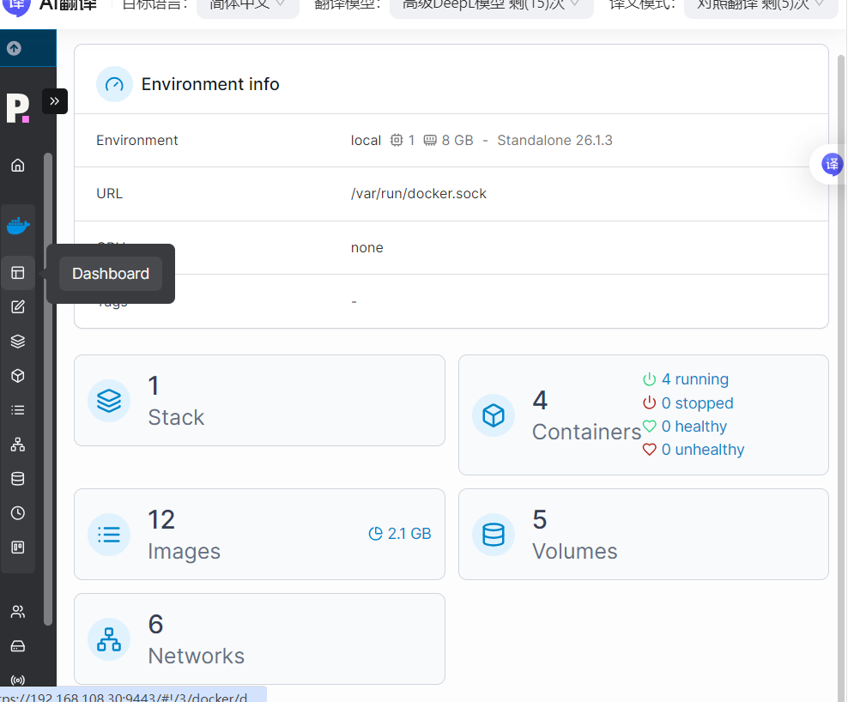The image size is (854, 702).
Task: Click the /var/run/docker.sock URL value
Action: pyautogui.click(x=419, y=194)
